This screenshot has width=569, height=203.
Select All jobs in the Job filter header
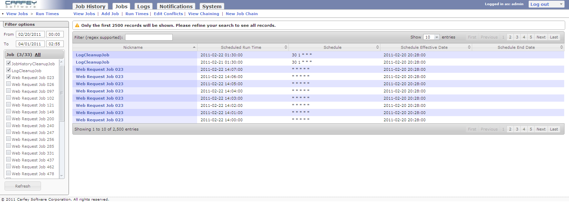[x=38, y=55]
